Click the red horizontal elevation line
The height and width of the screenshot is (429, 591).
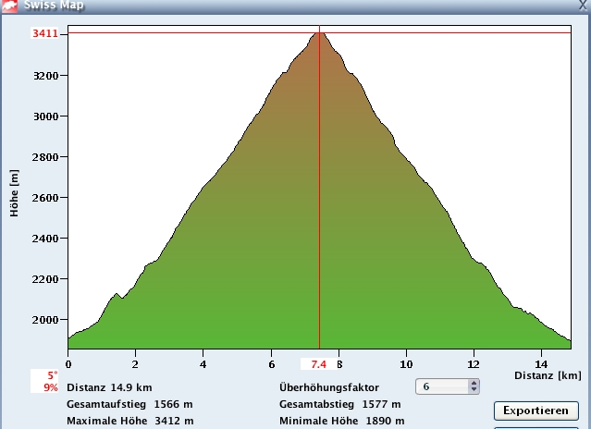[185, 32]
